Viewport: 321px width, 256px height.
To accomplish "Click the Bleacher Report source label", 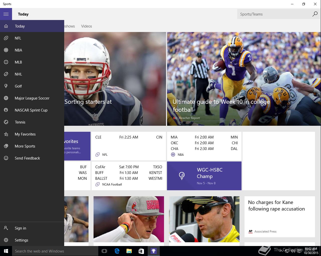I will 189,118.
